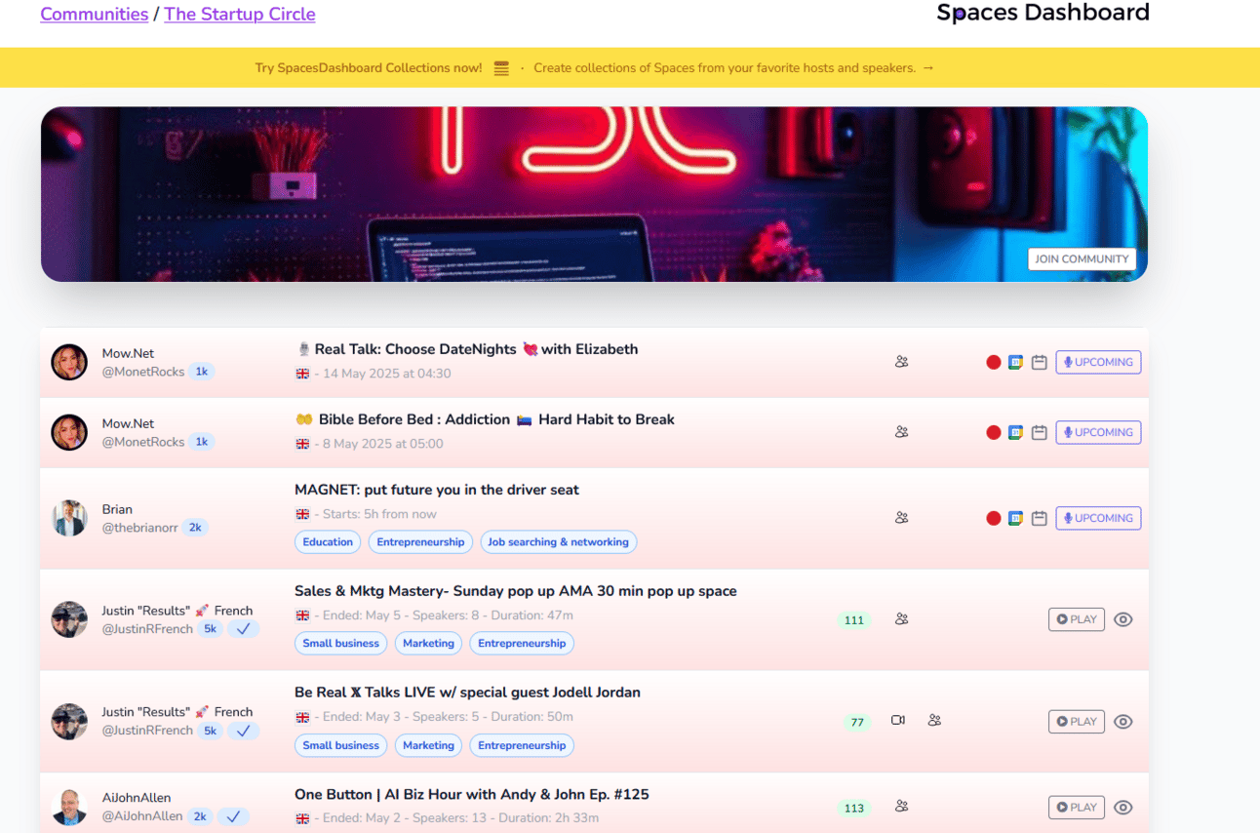Viewport: 1260px width, 833px height.
Task: Click the verified badge on the Sales & Mktg Mastery host
Action: tap(244, 629)
